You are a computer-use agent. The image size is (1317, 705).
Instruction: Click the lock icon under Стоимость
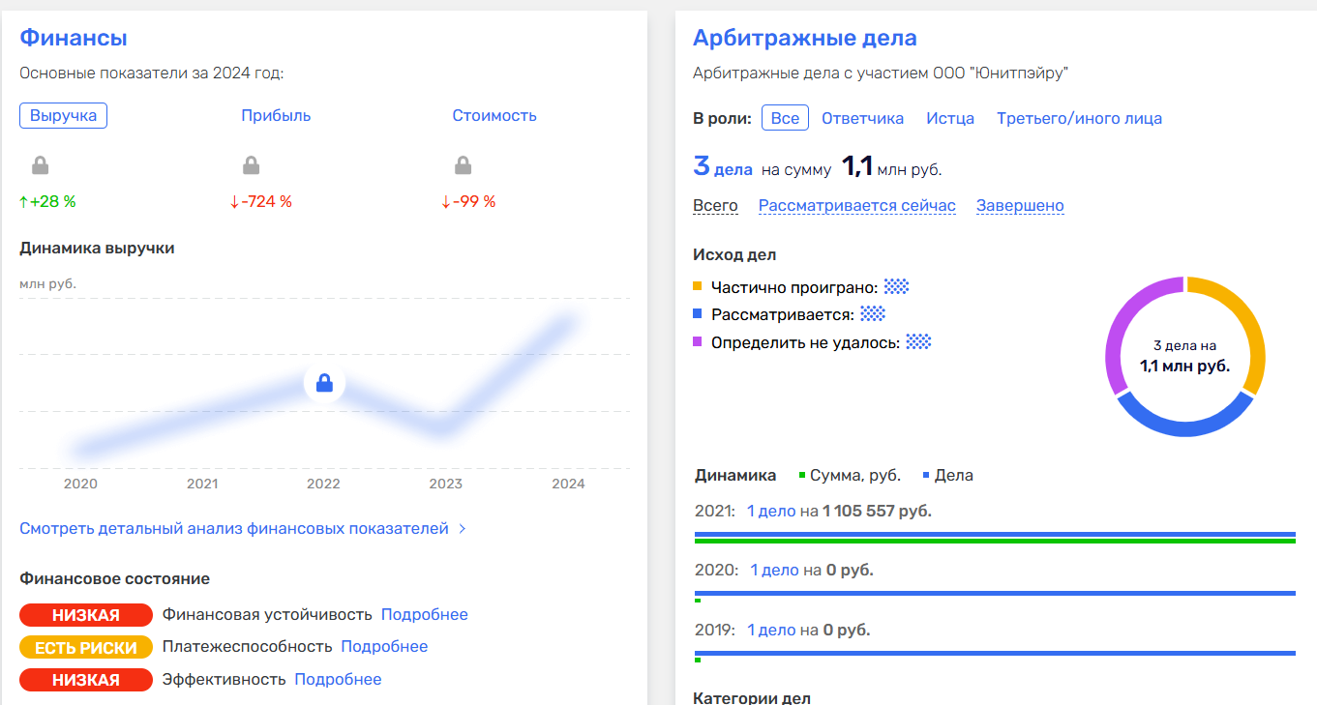pos(464,162)
